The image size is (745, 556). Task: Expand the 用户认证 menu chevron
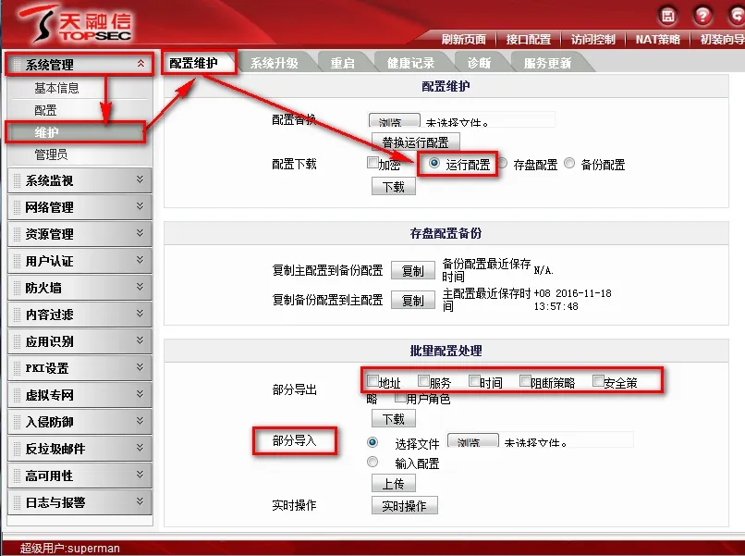[x=140, y=260]
